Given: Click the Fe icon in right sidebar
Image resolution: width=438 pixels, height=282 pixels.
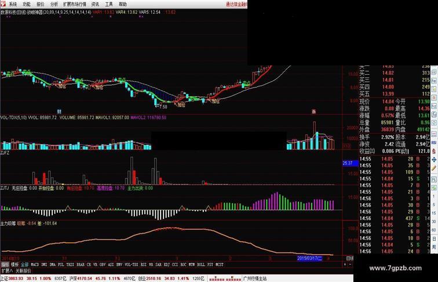Looking at the screenshot, I should pos(434,80).
